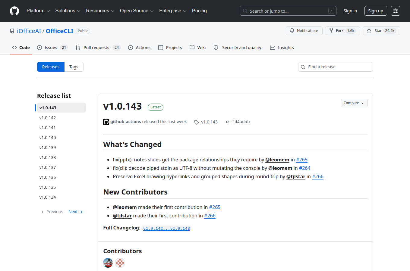
Task: Select v1.0.140 in release list
Action: pos(61,138)
